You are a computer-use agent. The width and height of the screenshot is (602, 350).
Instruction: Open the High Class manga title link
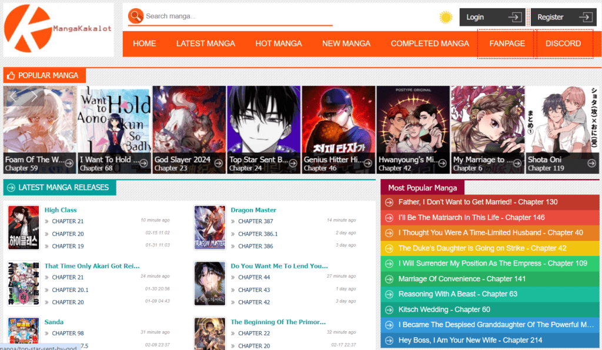coord(61,210)
